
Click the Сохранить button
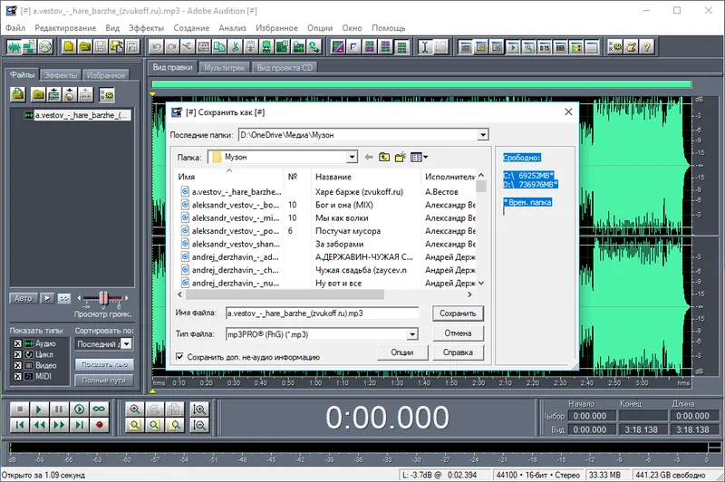coord(458,313)
